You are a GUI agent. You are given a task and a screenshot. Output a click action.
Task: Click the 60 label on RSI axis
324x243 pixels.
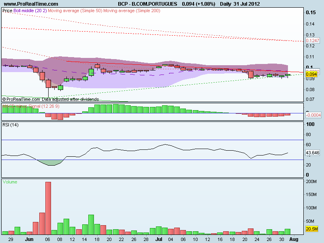[308, 145]
